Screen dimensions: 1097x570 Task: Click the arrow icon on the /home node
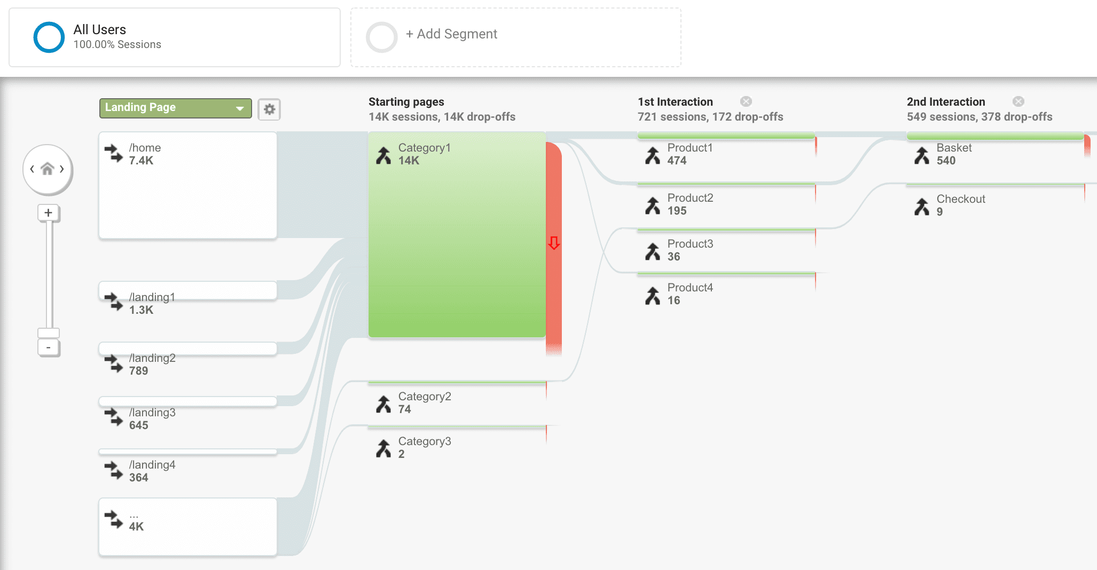click(114, 154)
